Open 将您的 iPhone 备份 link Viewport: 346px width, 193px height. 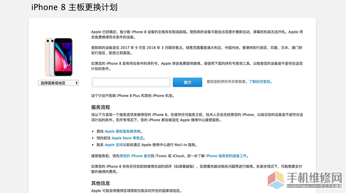click(x=135, y=156)
